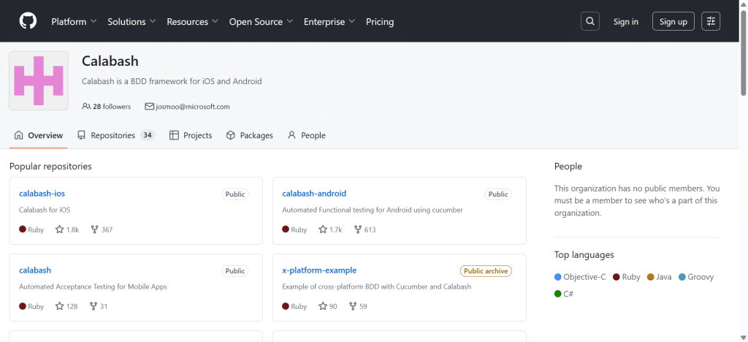
Task: Open the People tab
Action: tap(307, 135)
